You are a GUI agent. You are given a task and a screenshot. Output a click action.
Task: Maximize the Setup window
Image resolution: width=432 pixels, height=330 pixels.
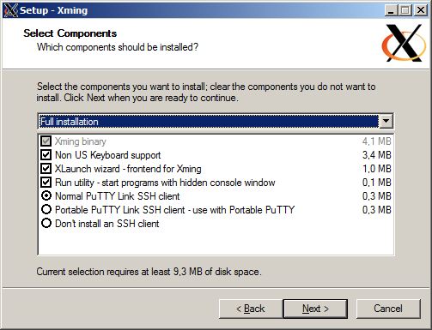[x=405, y=10]
